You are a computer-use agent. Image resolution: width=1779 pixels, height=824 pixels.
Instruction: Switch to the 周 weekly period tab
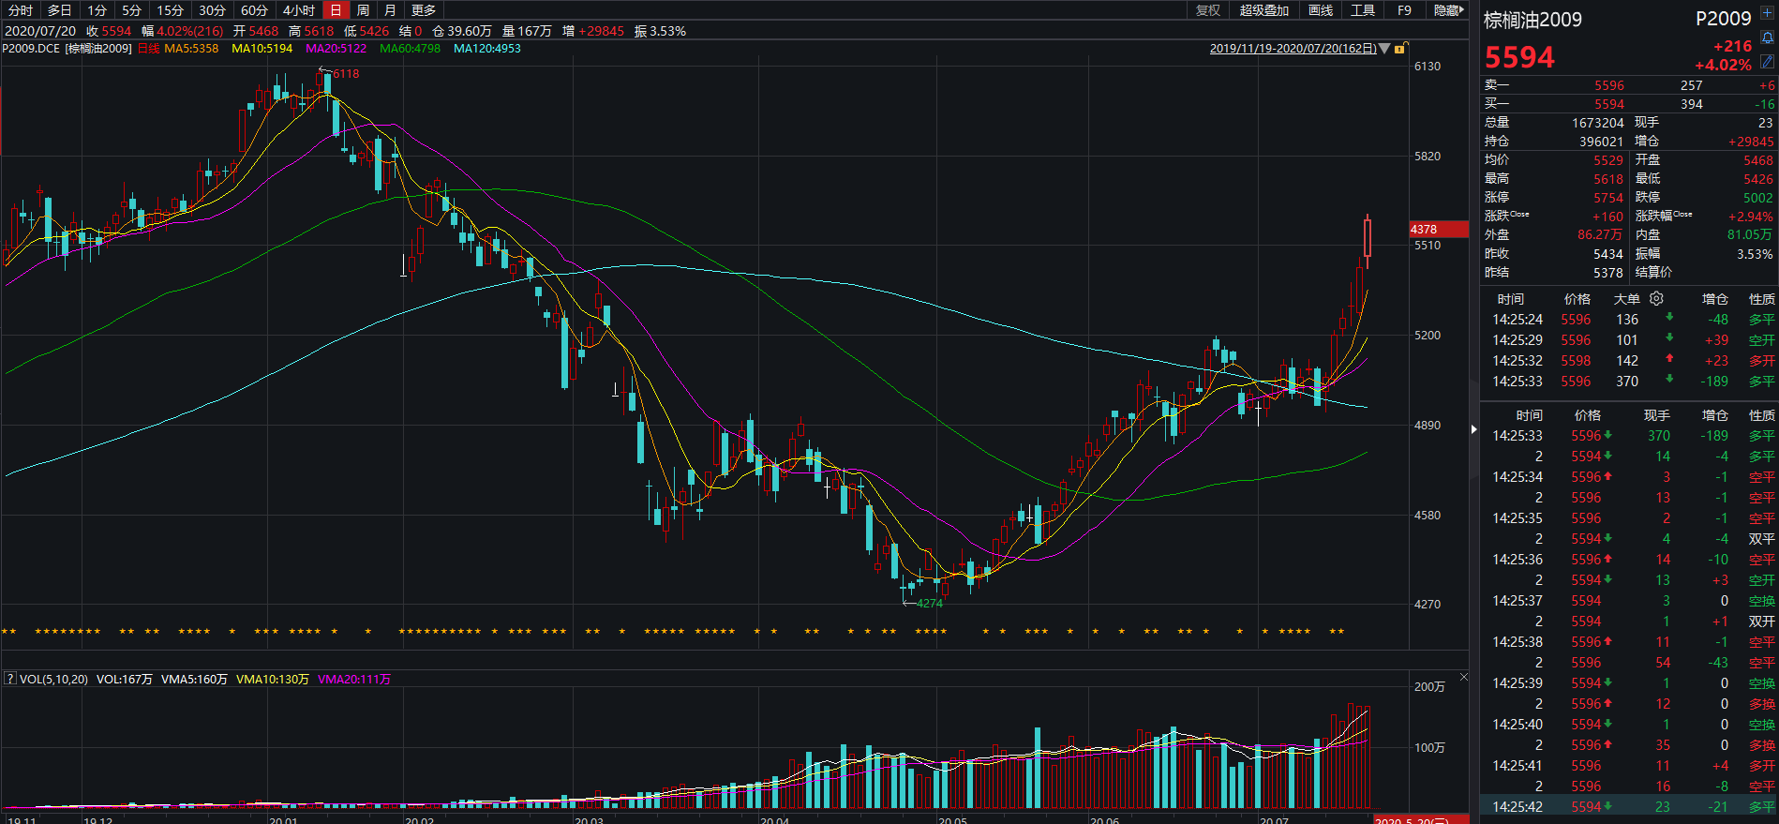[x=363, y=10]
